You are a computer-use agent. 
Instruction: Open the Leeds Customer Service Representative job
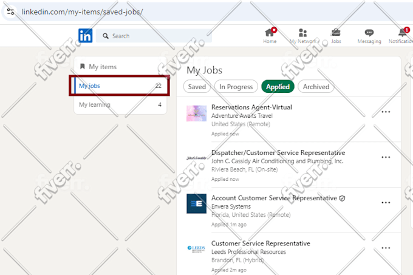click(x=261, y=243)
